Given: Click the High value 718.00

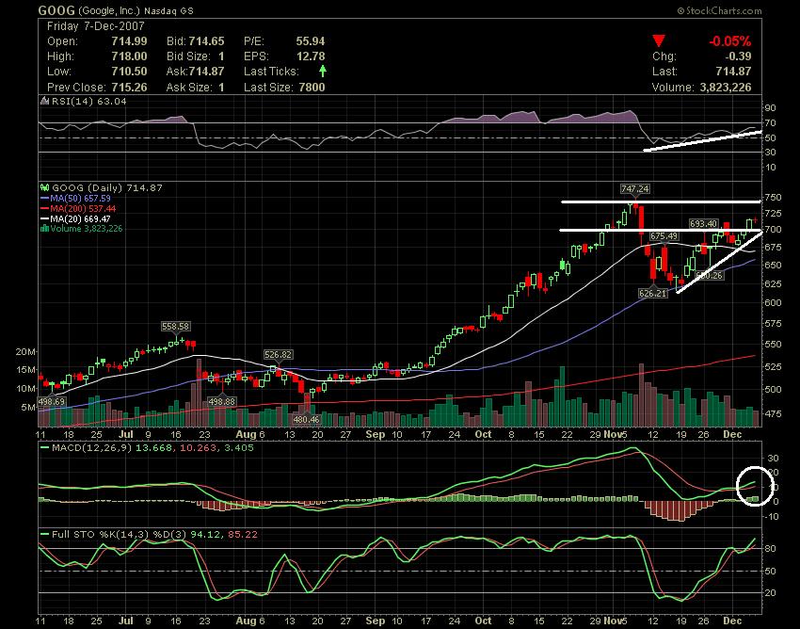Looking at the screenshot, I should coord(129,56).
